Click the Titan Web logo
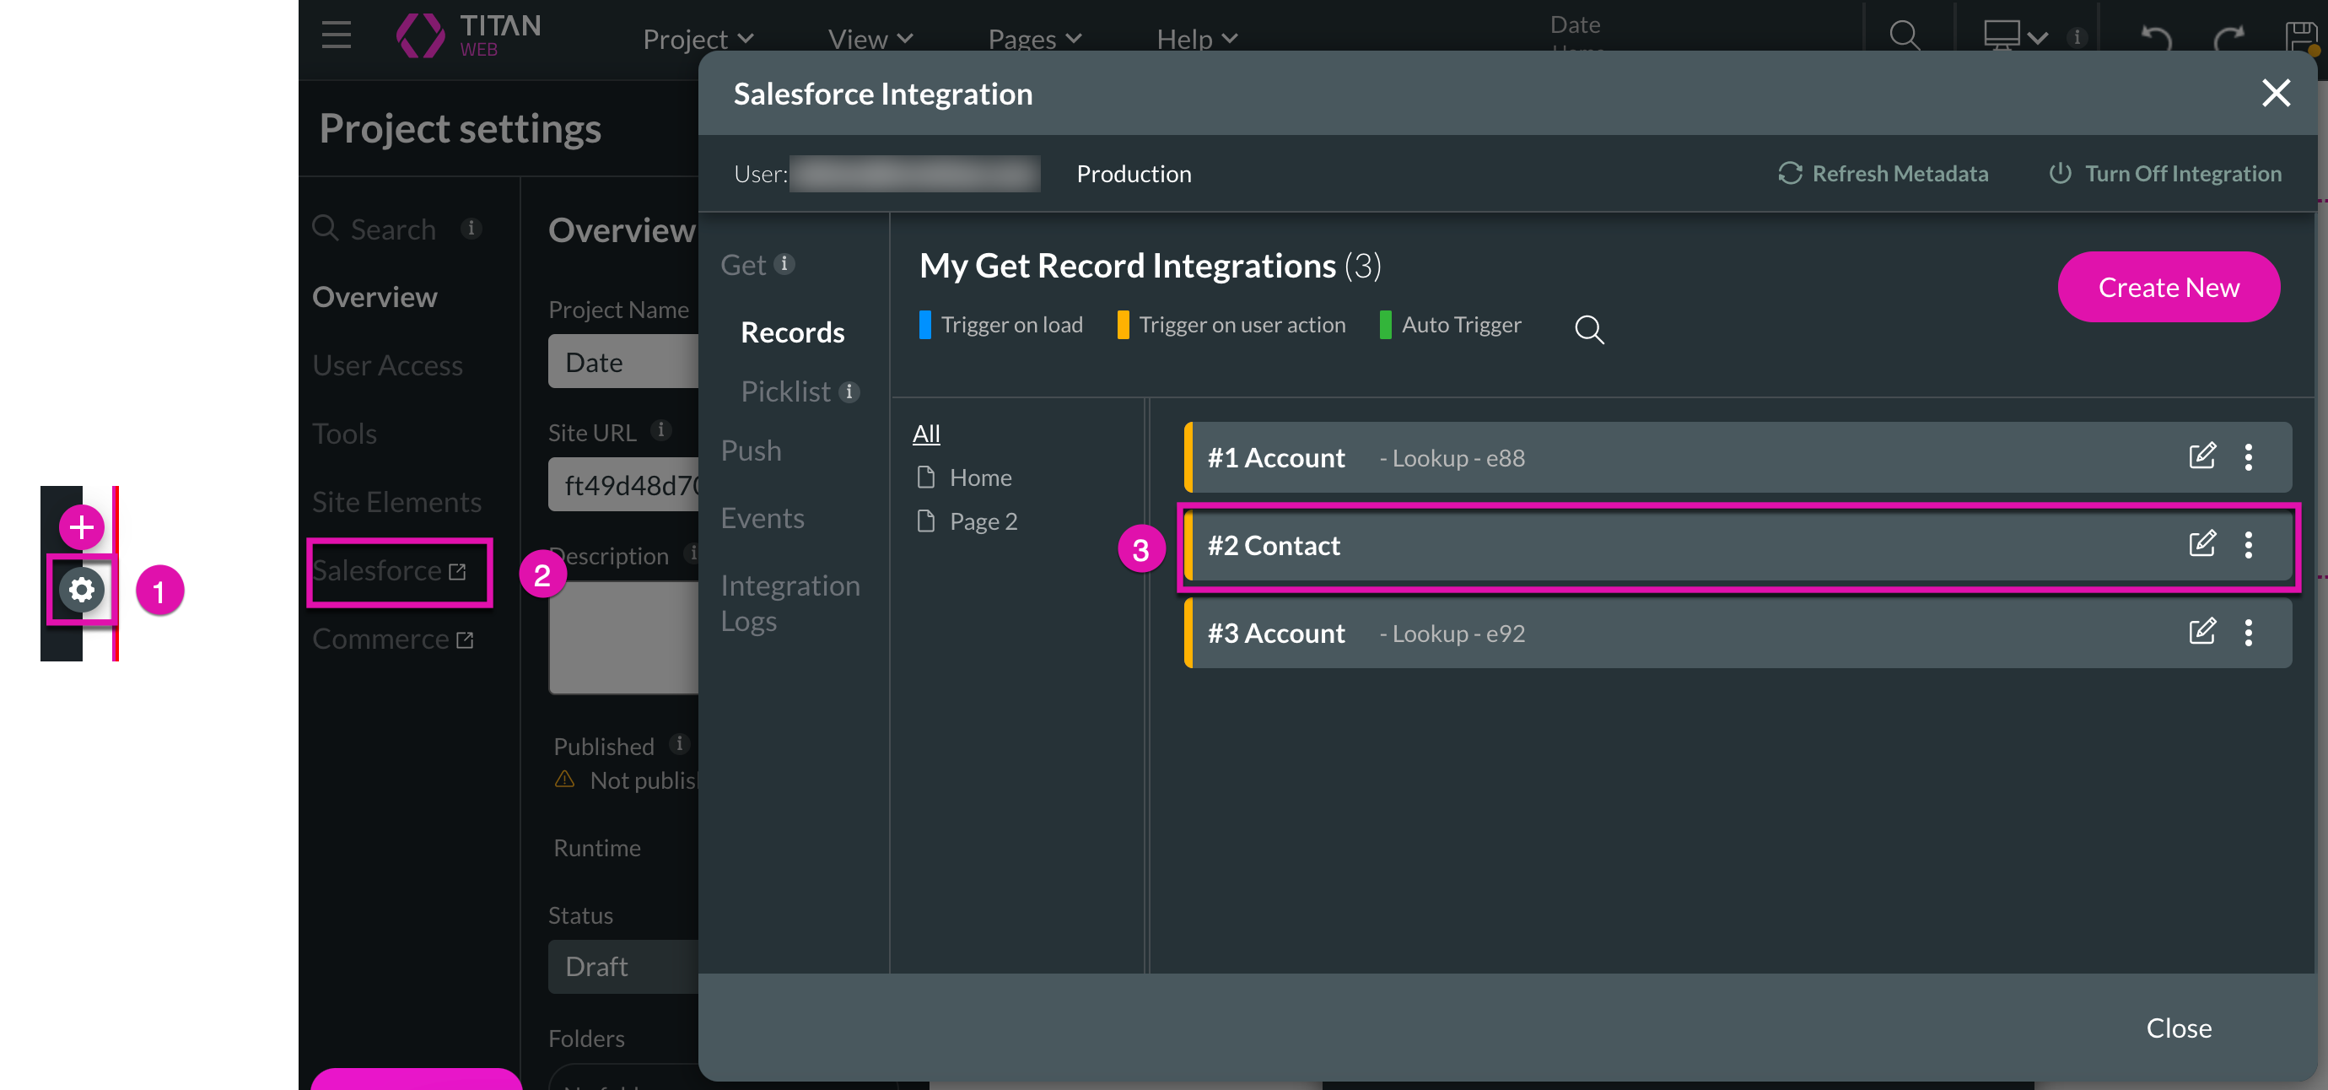 tap(468, 35)
